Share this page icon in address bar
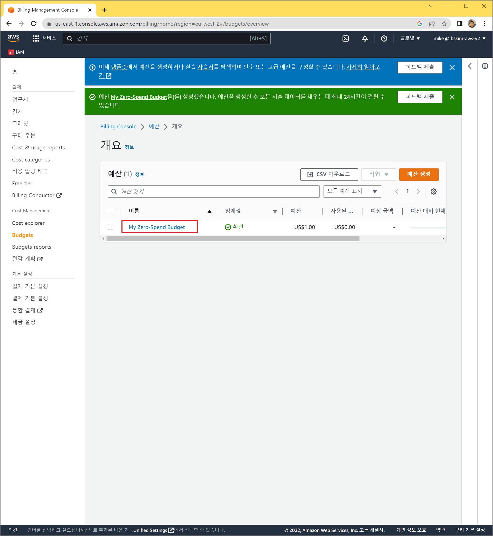The width and height of the screenshot is (493, 536). point(432,24)
